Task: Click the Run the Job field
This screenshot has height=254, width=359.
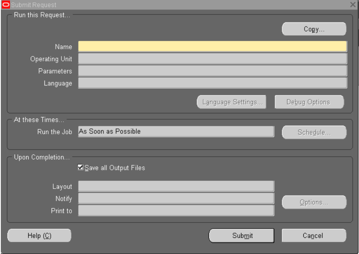Action: coord(176,132)
